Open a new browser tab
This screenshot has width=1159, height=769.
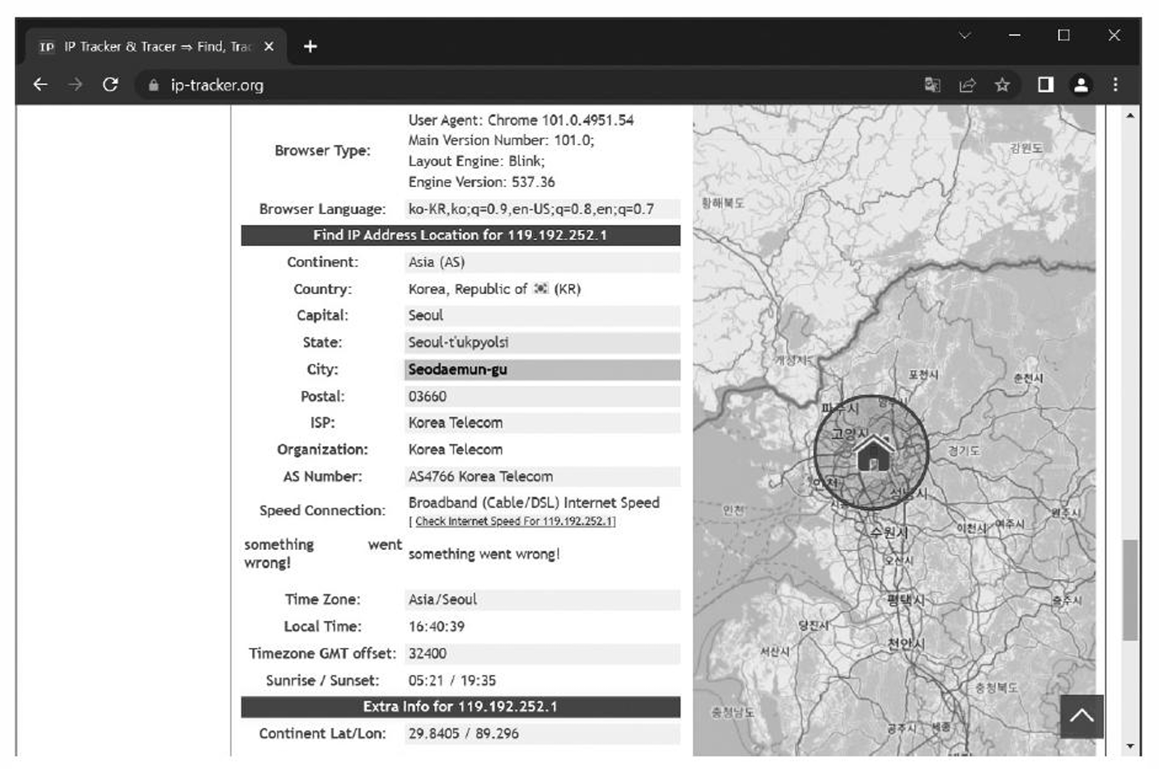311,47
